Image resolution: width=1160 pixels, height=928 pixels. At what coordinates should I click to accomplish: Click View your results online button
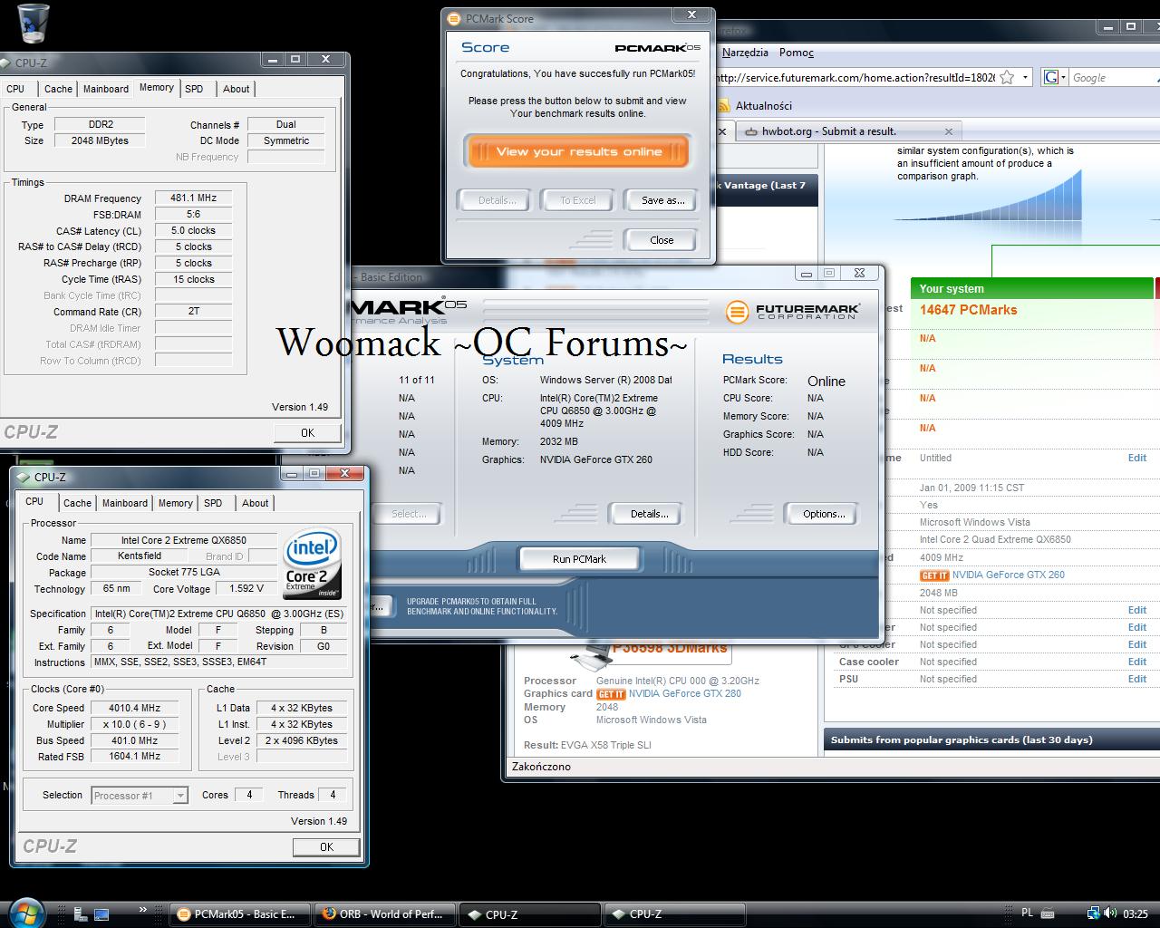tap(578, 151)
